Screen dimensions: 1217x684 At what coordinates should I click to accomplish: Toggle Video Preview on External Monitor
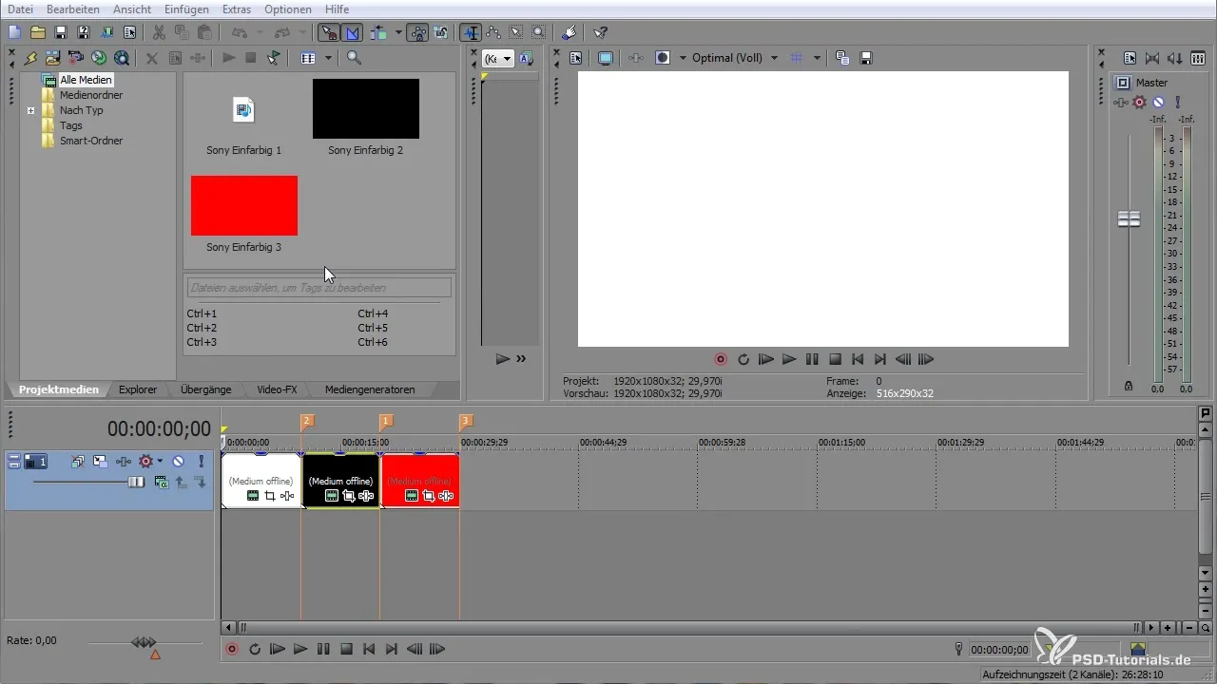(605, 58)
